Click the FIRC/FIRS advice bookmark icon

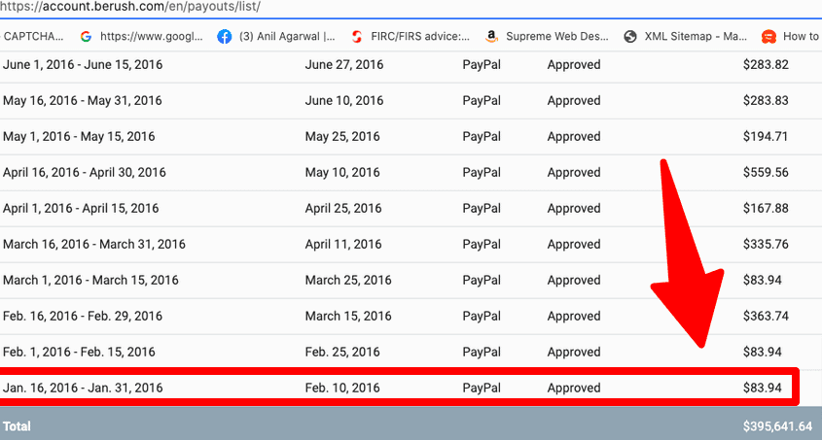[357, 37]
